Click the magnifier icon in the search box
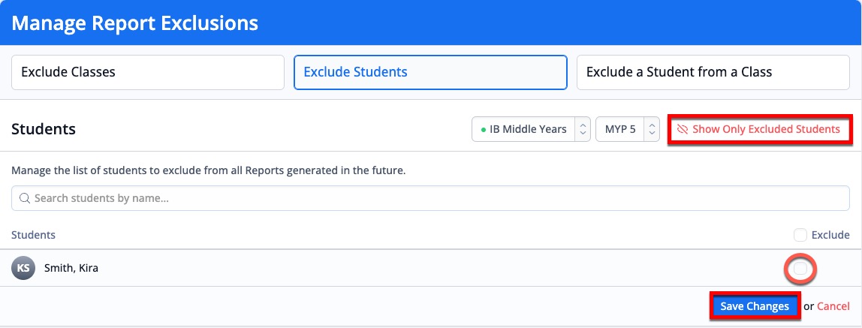This screenshot has height=328, width=862. (24, 198)
